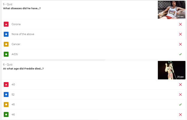Click the red triangle icon beside Corona
This screenshot has height=120, width=187.
6,24
